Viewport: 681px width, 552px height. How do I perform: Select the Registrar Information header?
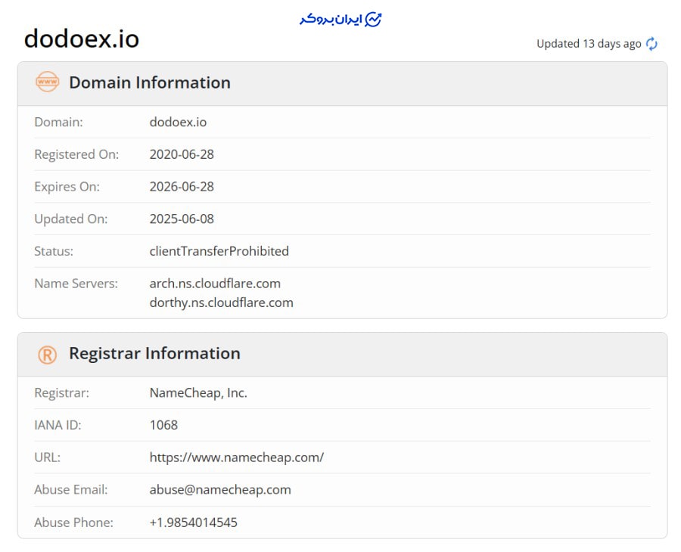tap(154, 353)
